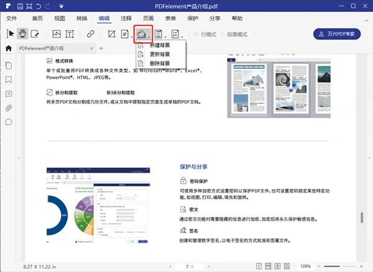
Task: Click the crop page tool icon
Action: (112, 34)
